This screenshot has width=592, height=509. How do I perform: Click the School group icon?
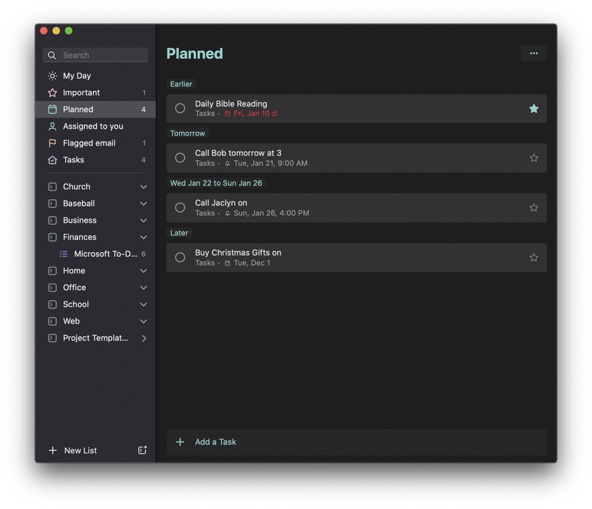coord(53,304)
